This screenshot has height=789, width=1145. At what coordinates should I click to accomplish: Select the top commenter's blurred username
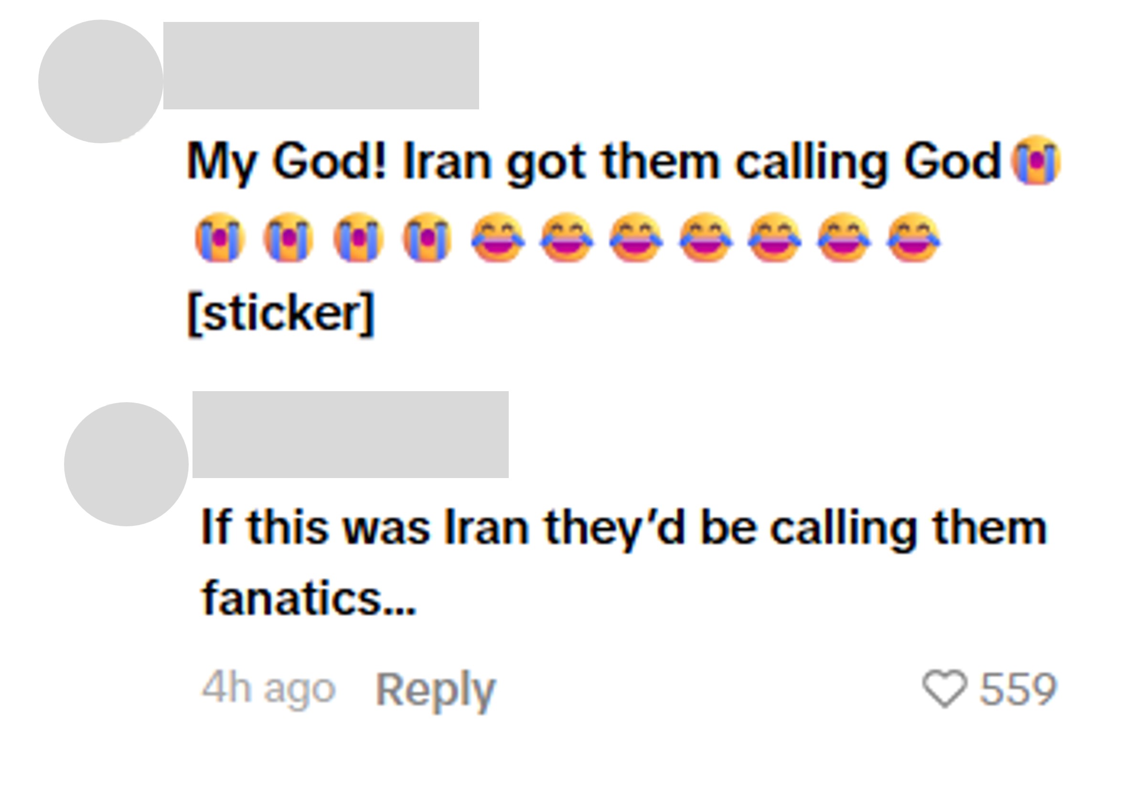coord(321,65)
